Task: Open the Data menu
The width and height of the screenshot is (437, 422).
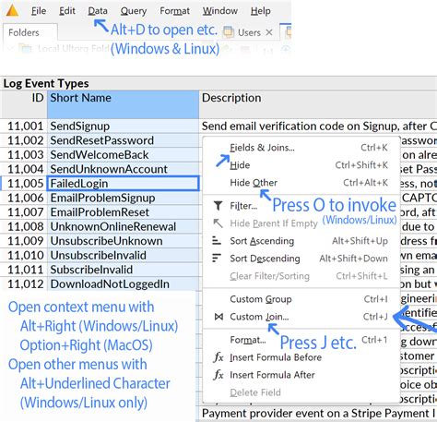Action: (98, 11)
